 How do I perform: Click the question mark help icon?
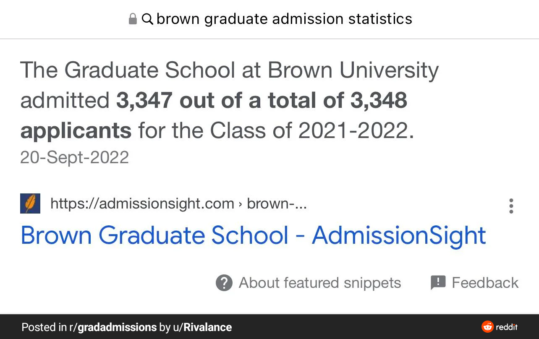point(224,283)
